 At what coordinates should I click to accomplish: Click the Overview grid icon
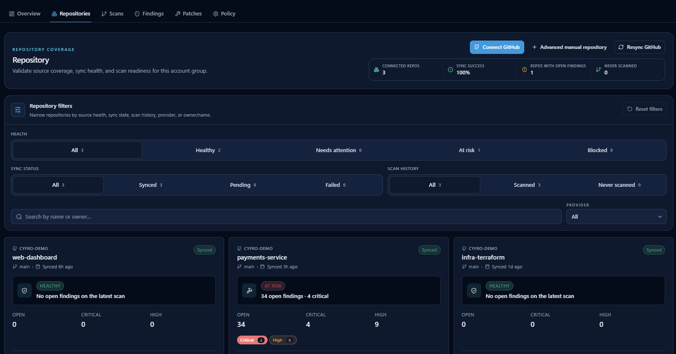(12, 14)
